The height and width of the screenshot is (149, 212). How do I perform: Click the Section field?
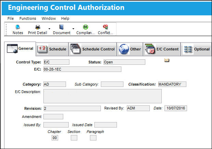tap(74, 138)
